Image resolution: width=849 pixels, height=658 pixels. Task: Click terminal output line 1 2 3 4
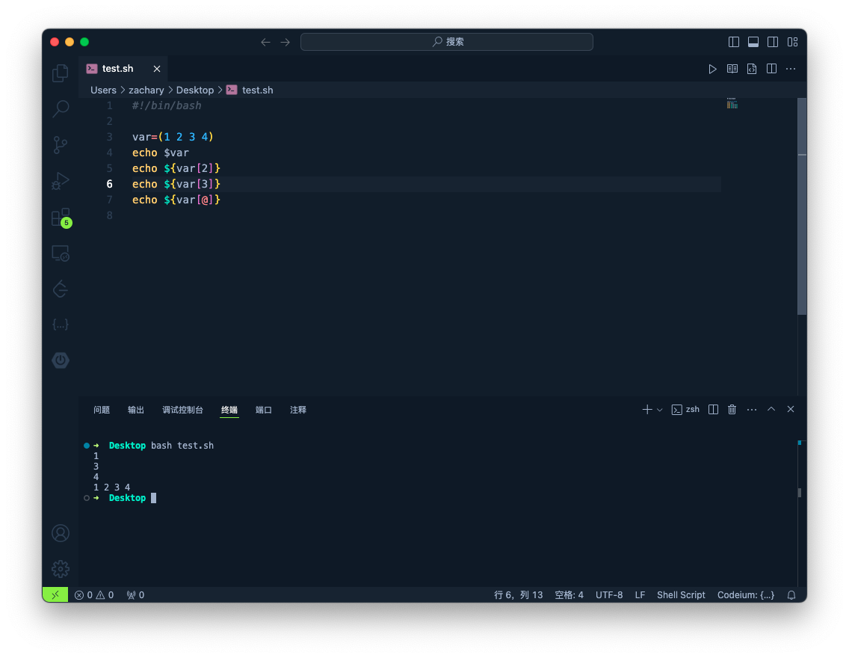[x=111, y=488]
